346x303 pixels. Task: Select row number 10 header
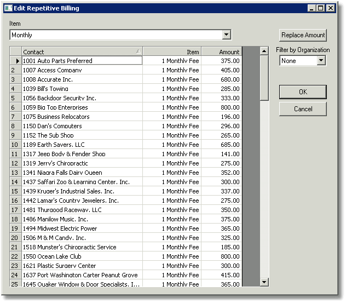click(15, 145)
